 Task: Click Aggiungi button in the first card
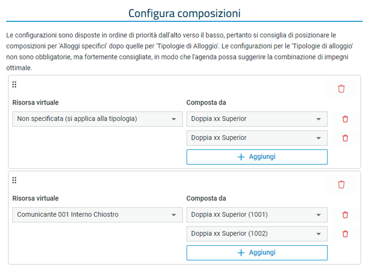coord(257,157)
